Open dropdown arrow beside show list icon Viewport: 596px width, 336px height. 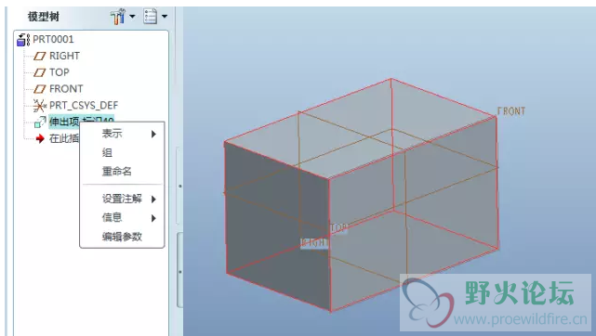point(165,17)
